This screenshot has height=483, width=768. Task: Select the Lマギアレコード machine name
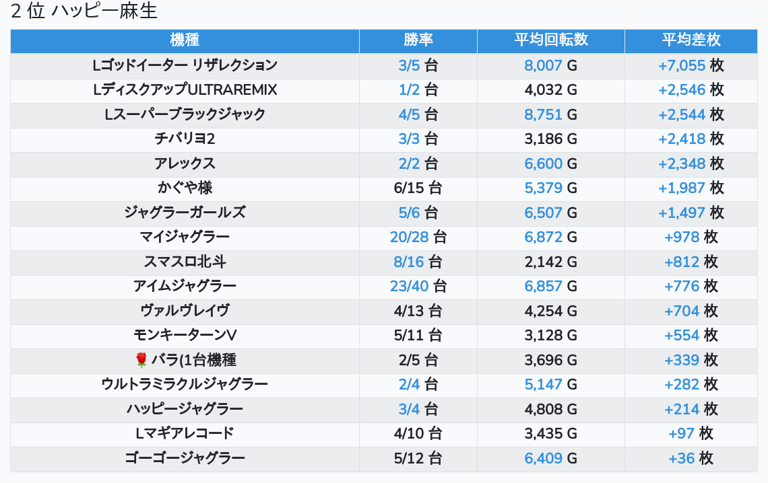click(185, 434)
